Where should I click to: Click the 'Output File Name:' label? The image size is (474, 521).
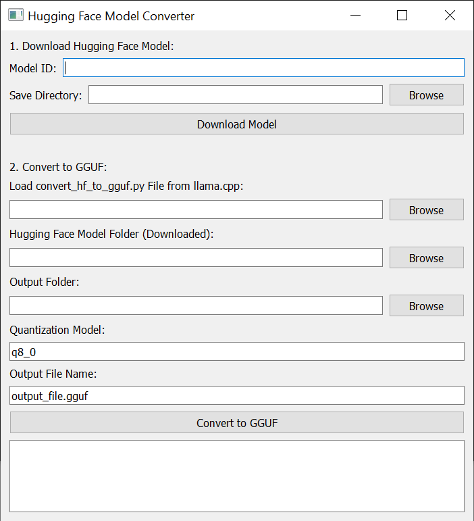pos(53,374)
